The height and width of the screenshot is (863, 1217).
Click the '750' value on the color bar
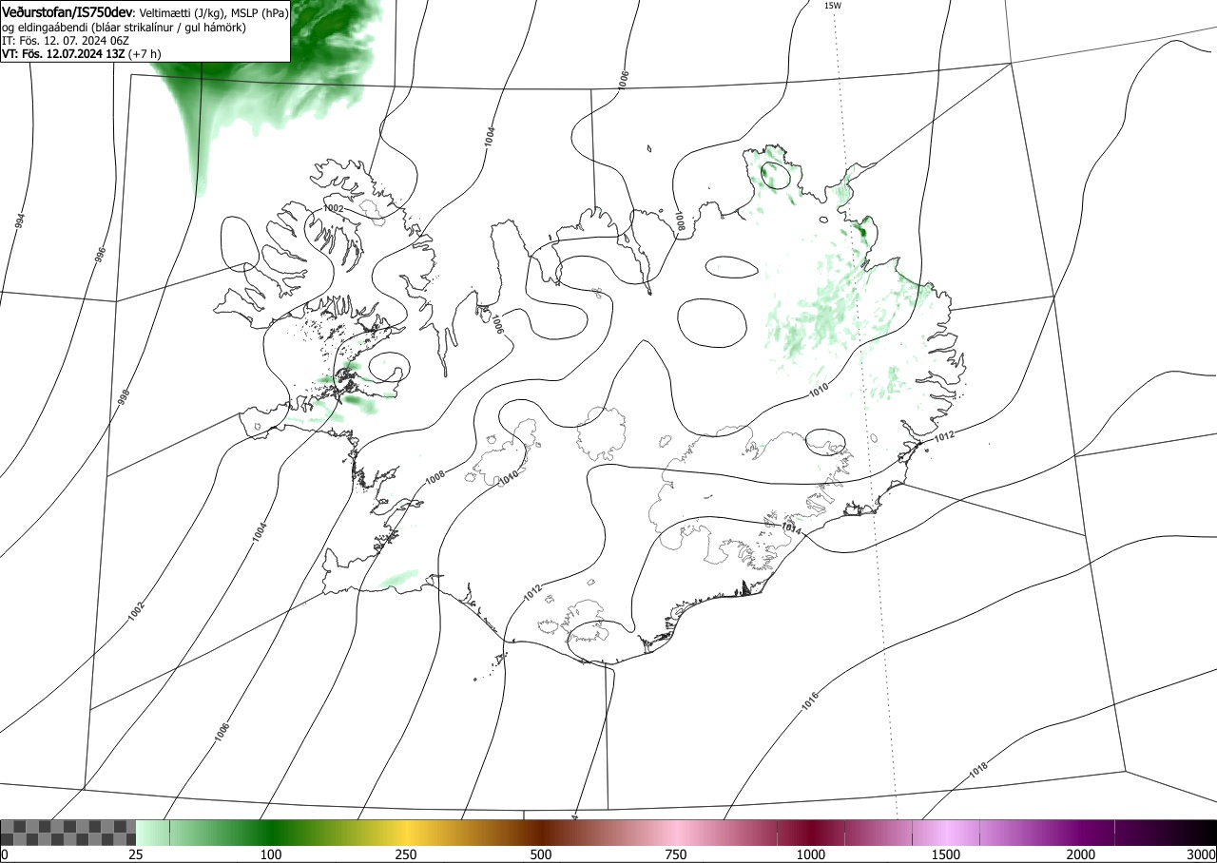676,854
